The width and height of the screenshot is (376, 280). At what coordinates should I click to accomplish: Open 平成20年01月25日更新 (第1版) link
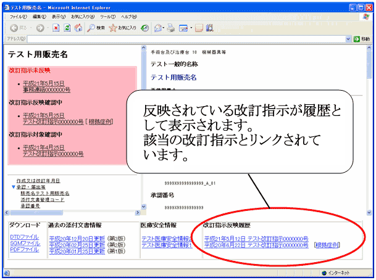coord(77,251)
